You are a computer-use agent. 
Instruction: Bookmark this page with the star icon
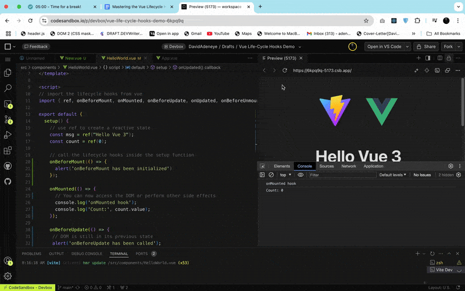tap(366, 21)
